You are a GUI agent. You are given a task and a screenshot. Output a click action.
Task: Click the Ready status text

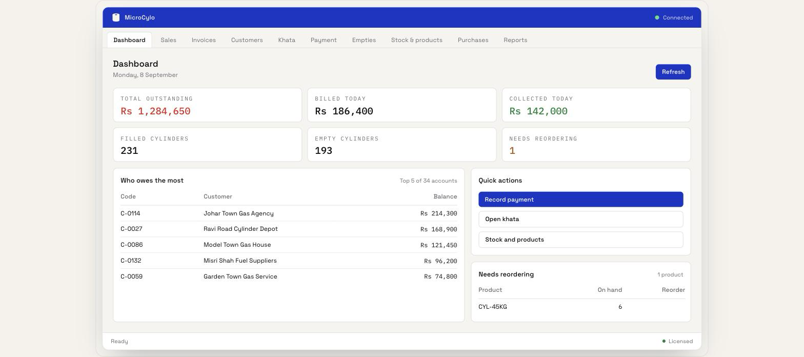click(119, 341)
